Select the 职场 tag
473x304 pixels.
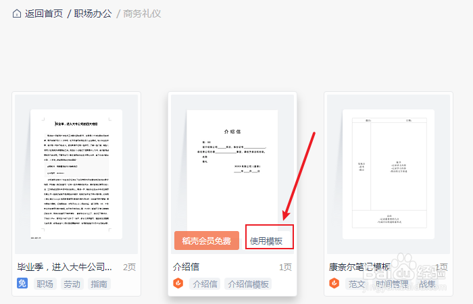pyautogui.click(x=45, y=284)
